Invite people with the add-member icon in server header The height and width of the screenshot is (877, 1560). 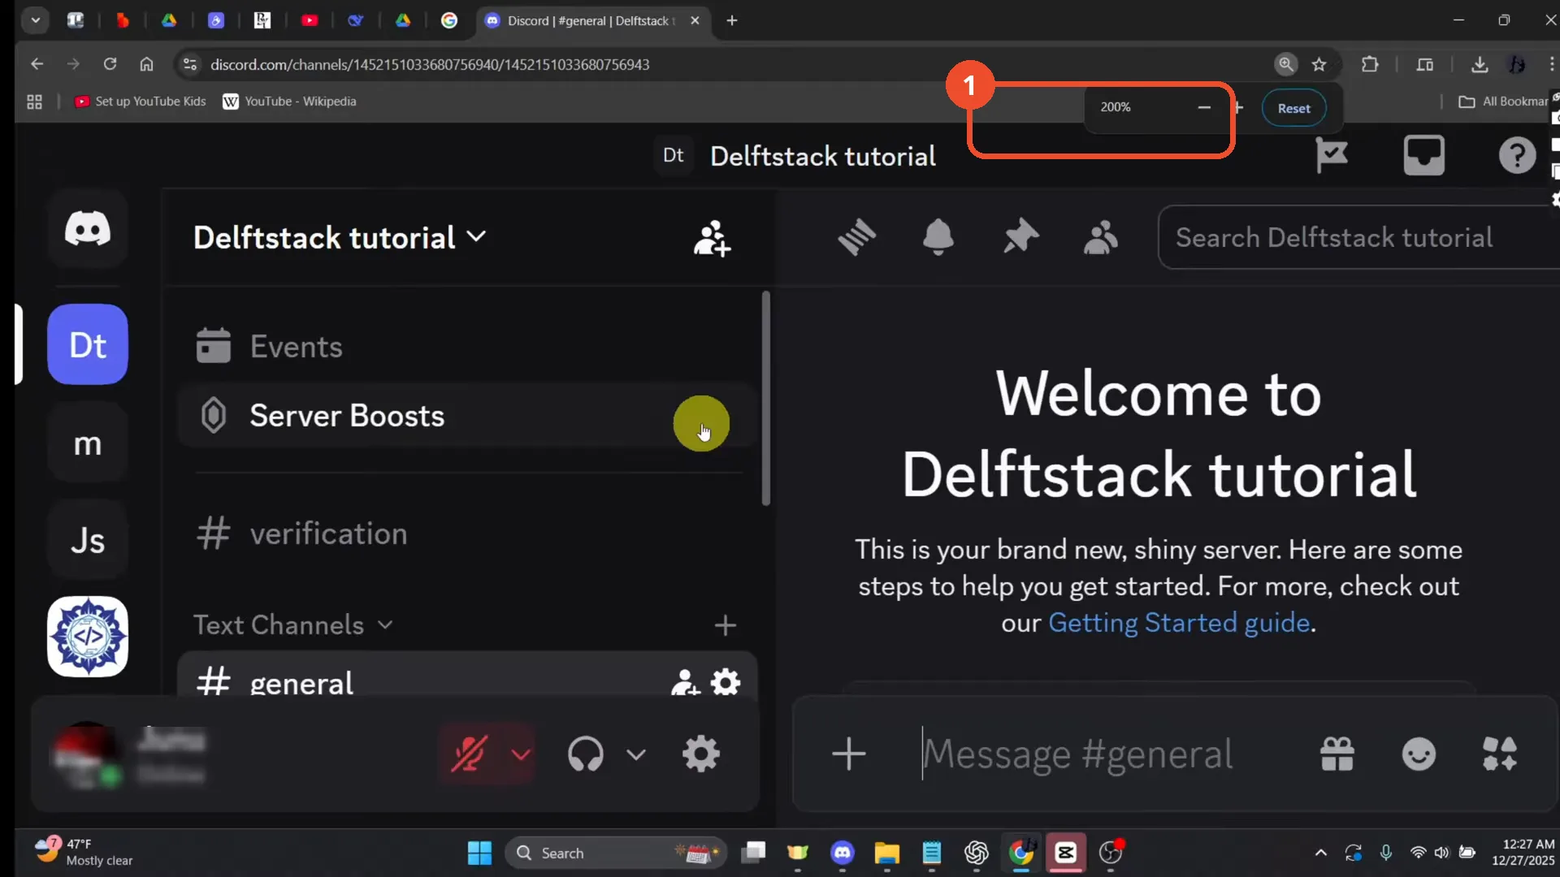click(x=712, y=238)
